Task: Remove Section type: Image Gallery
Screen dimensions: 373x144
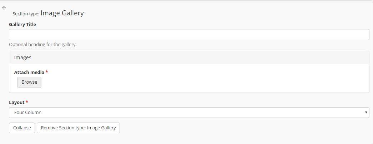Action: coord(78,128)
